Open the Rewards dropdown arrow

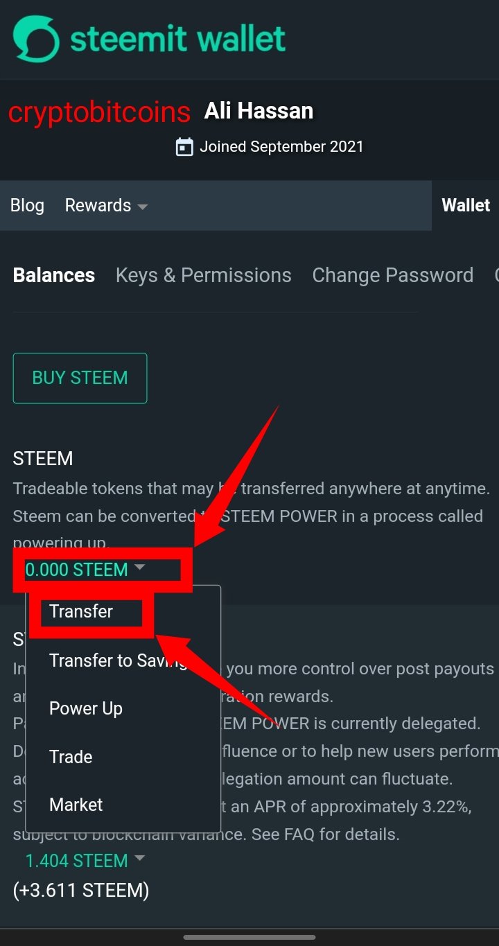click(143, 207)
